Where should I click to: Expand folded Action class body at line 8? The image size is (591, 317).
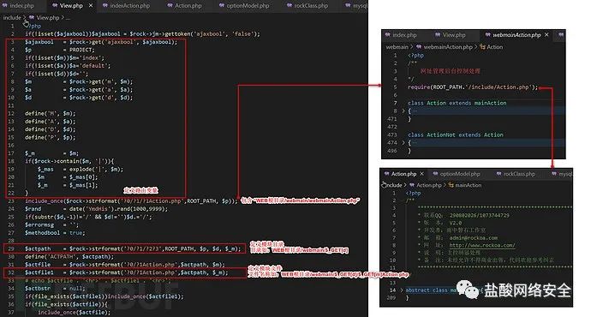[403, 111]
